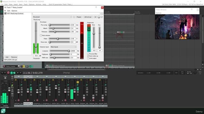The image size is (204, 114).
Task: Open the No preset dropdown
Action: pyautogui.click(x=52, y=17)
